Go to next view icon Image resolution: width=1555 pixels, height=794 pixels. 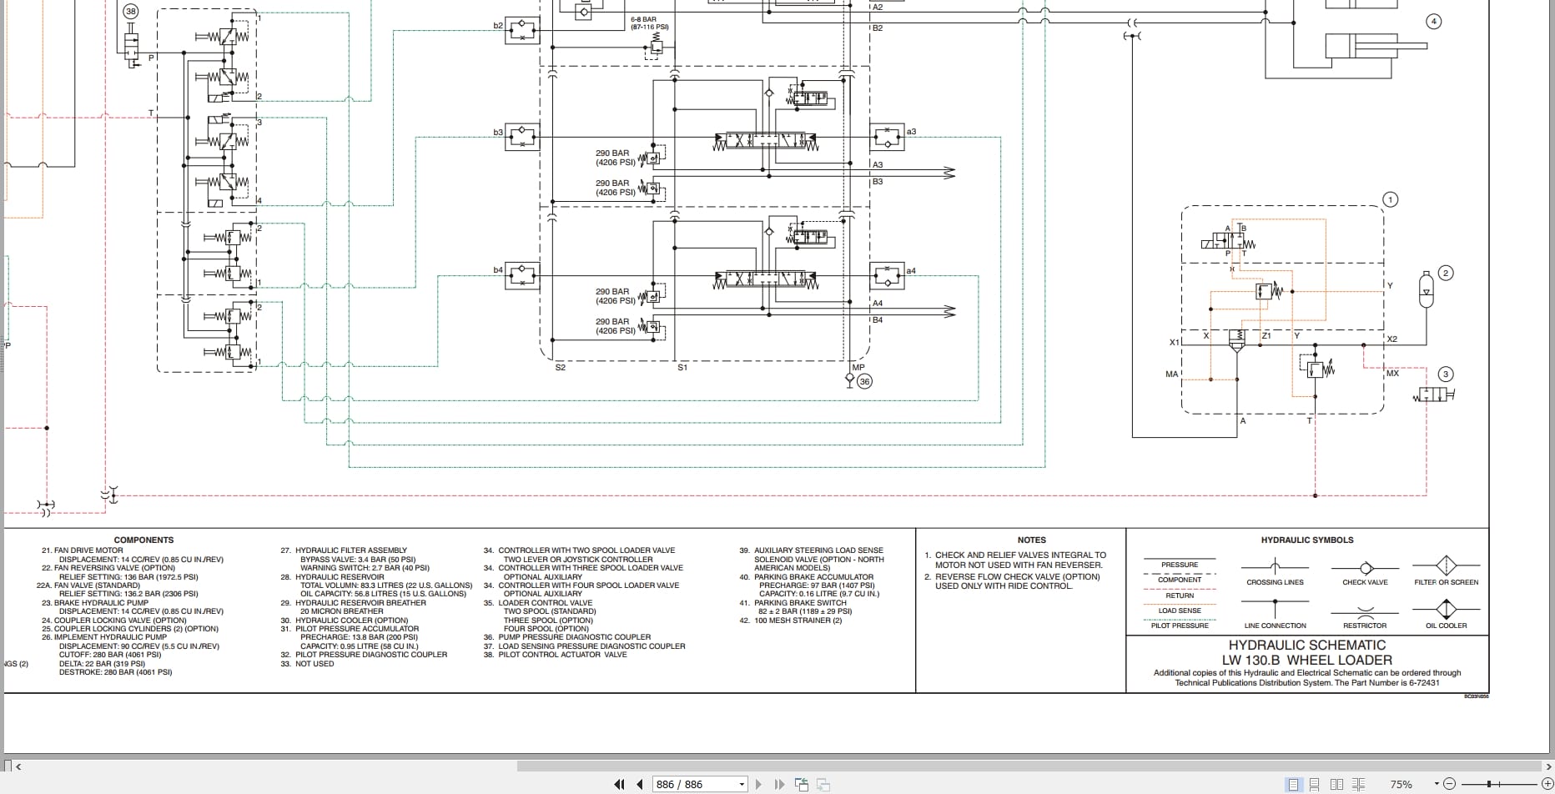pyautogui.click(x=823, y=784)
